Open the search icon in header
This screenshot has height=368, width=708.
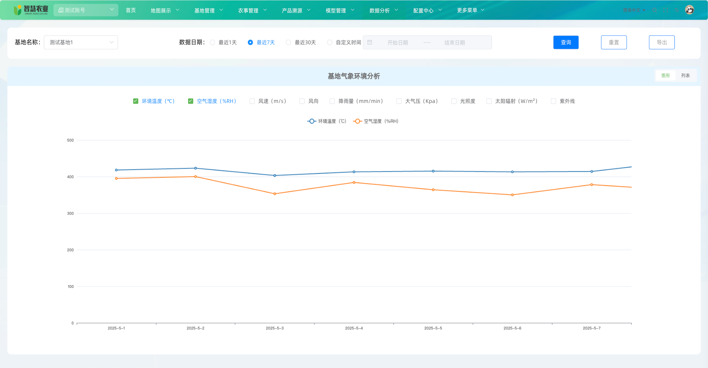pos(654,10)
